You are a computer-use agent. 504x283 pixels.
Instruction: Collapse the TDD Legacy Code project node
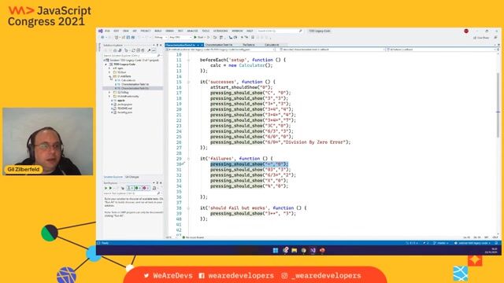tap(106, 64)
